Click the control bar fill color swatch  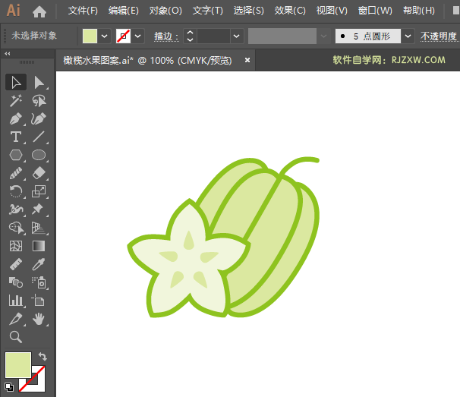click(90, 36)
